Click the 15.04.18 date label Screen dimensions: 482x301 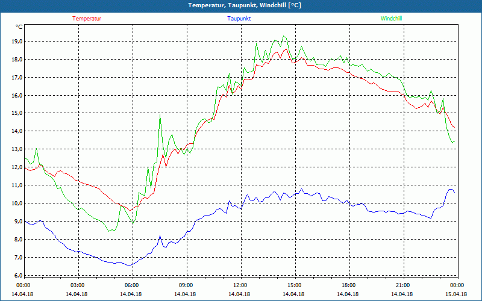pos(456,294)
